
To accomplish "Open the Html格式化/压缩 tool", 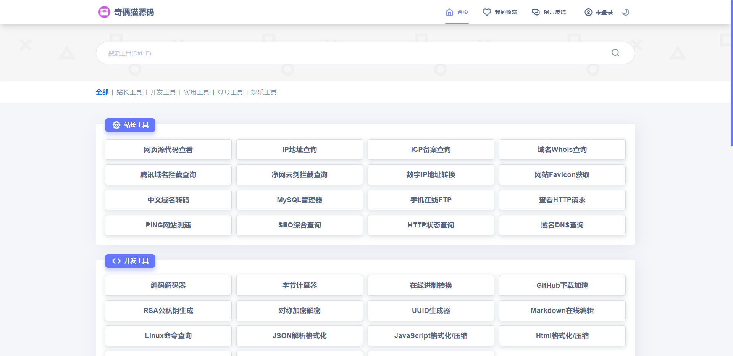I will (x=562, y=336).
